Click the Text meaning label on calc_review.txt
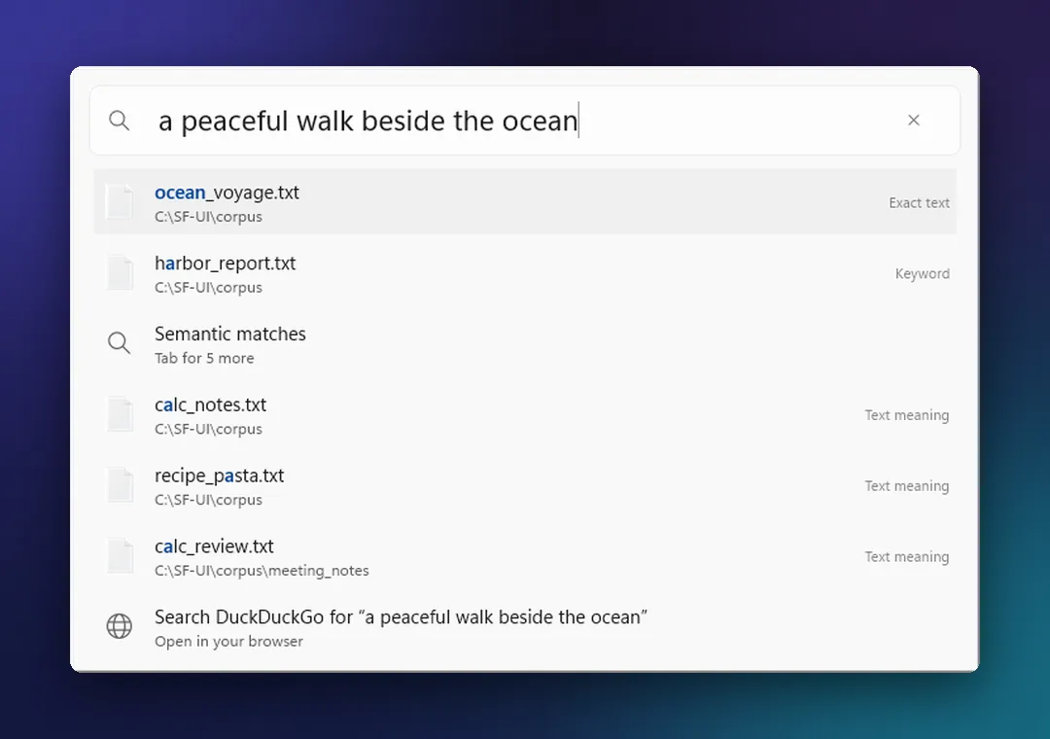Screen dimensions: 1050x739 point(907,557)
